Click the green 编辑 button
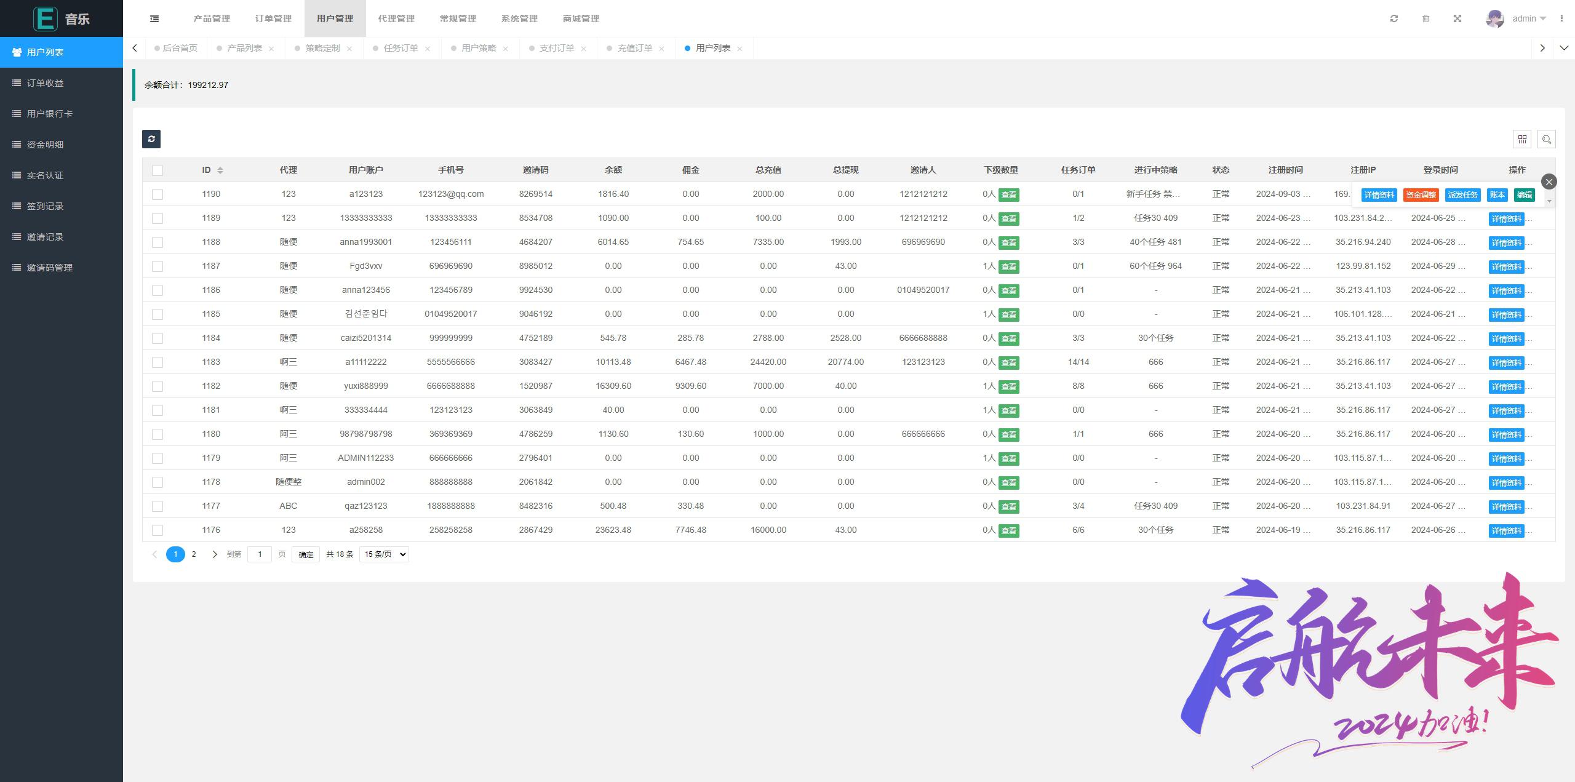 point(1524,195)
